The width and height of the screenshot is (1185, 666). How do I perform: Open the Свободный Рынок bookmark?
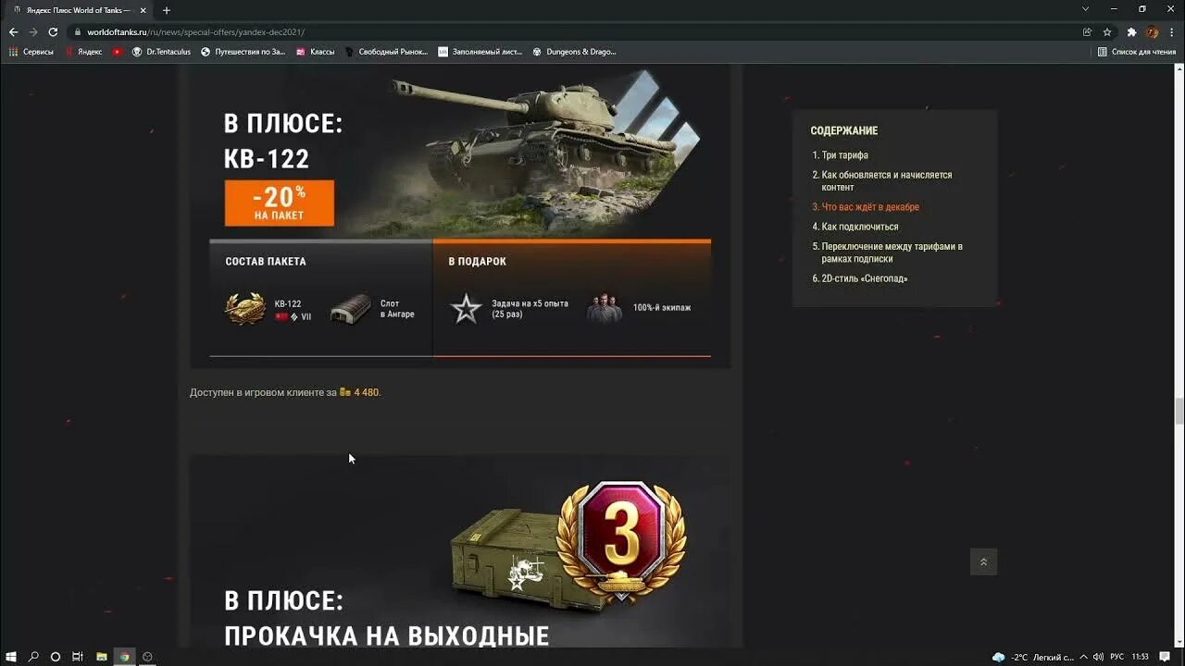[386, 52]
